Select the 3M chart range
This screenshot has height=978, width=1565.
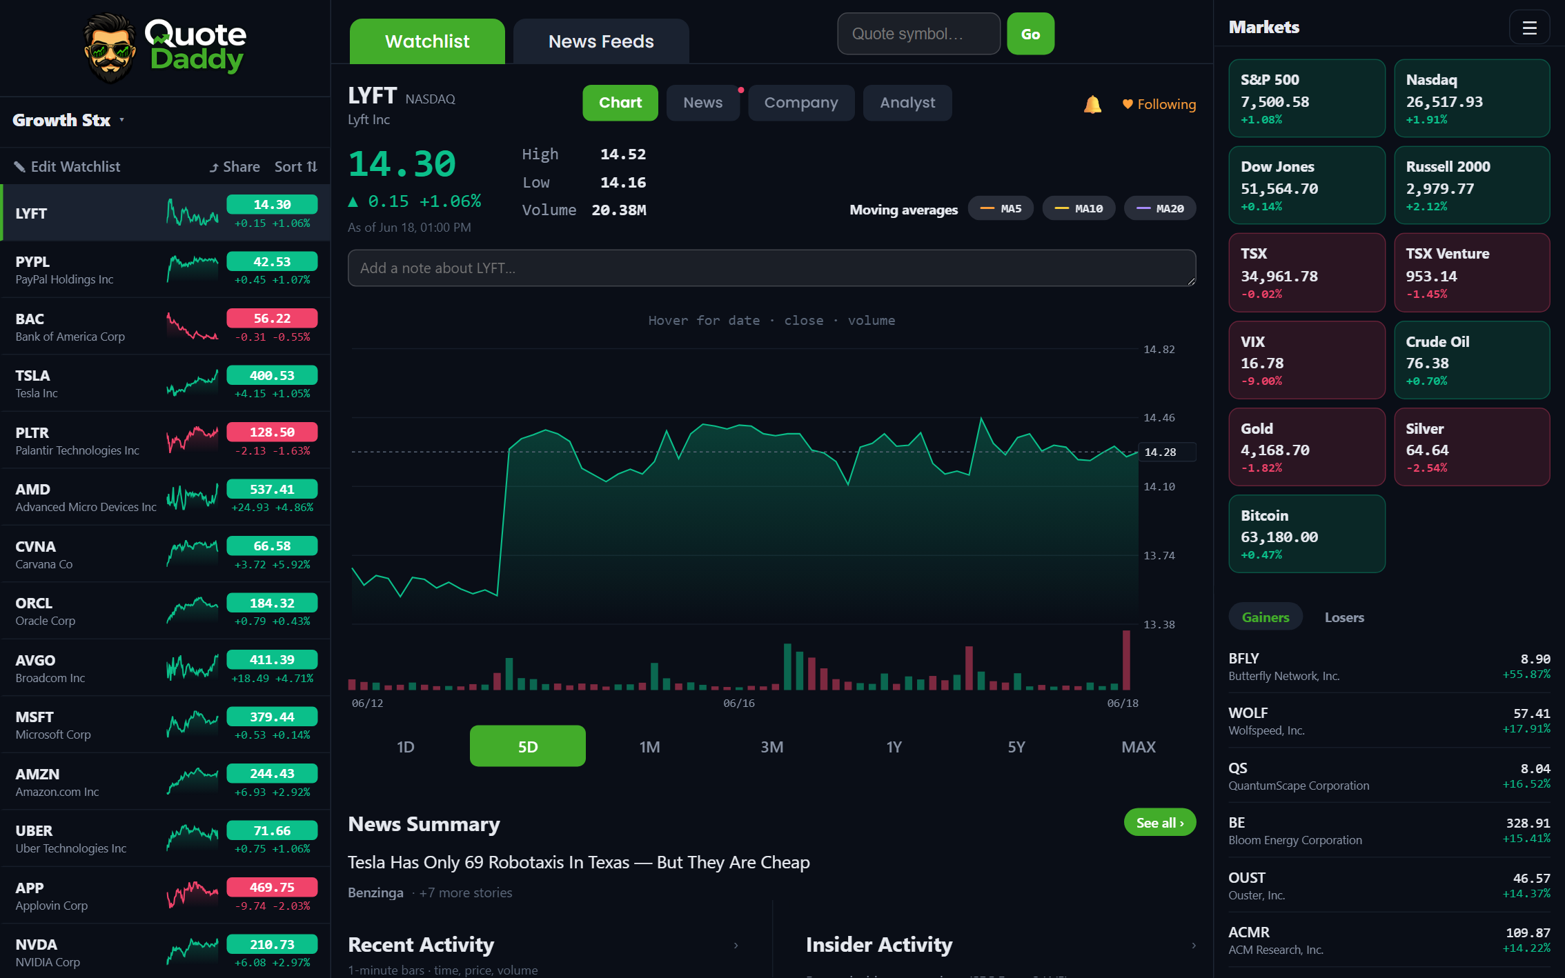tap(772, 747)
